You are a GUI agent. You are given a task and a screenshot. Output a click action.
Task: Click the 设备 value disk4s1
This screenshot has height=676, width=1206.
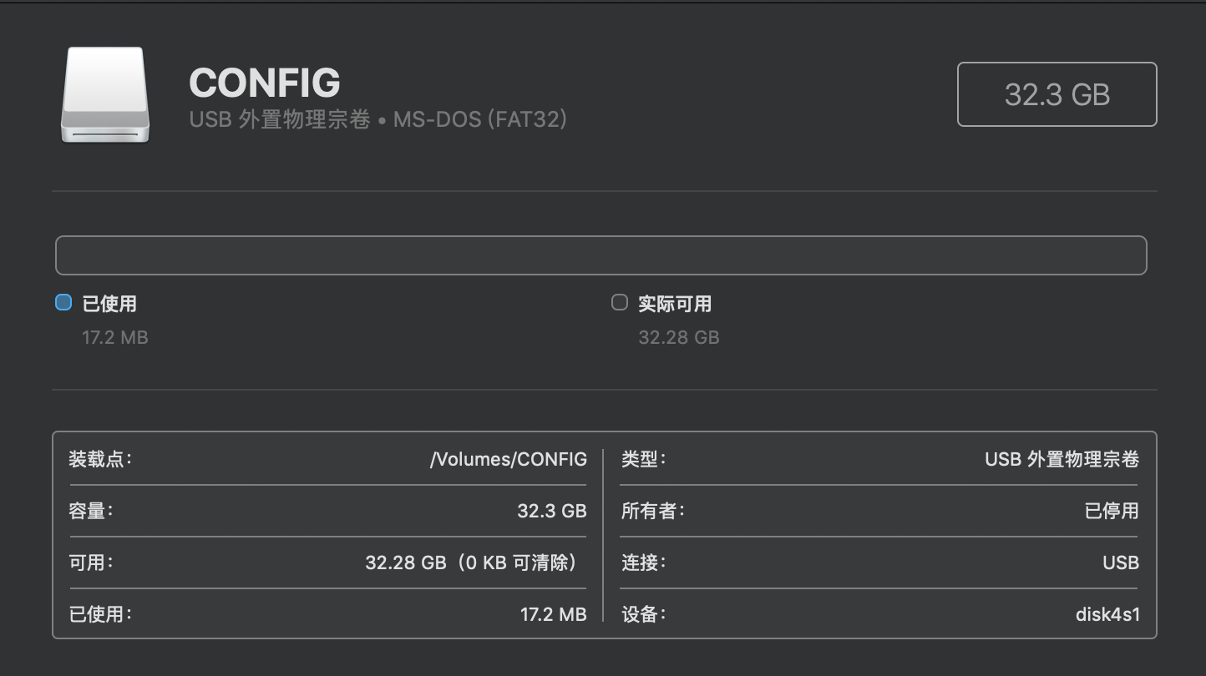[x=1107, y=614]
